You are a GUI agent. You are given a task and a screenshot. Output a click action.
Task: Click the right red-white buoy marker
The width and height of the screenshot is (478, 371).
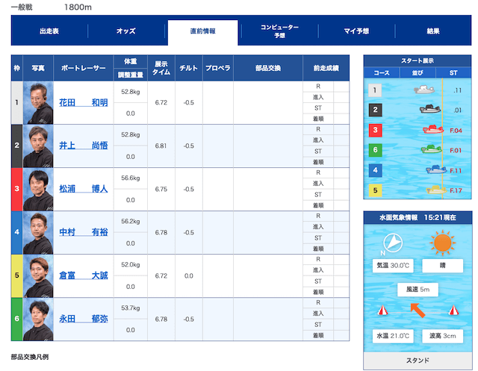coord(453,311)
